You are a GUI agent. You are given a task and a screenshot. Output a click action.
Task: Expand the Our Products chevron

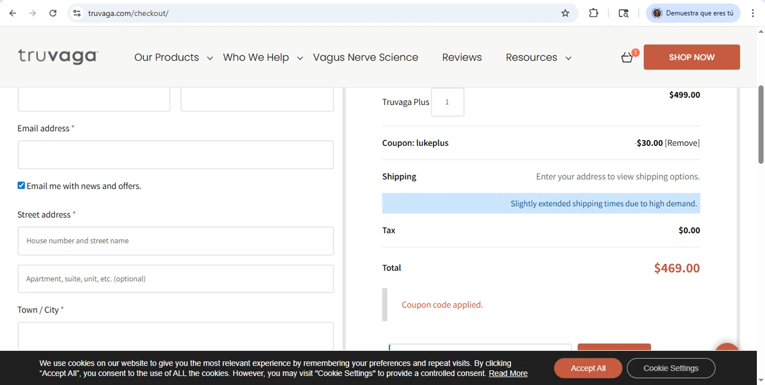(210, 58)
